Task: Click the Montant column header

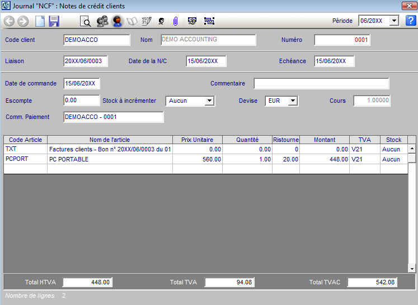Action: tap(325, 140)
